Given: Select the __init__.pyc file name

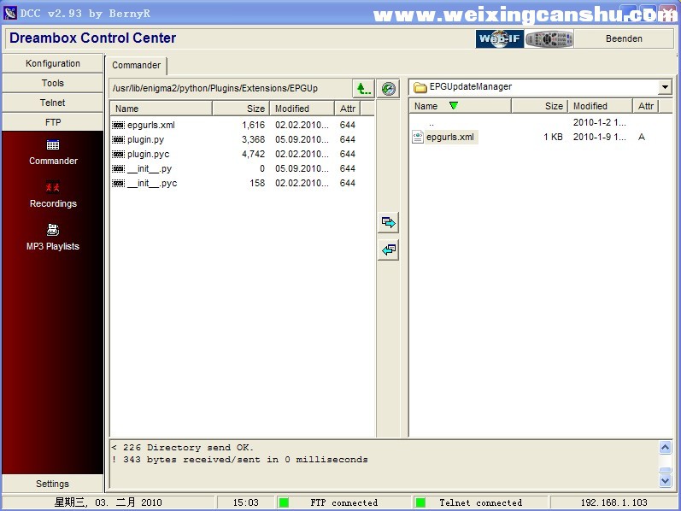Looking at the screenshot, I should [x=152, y=184].
